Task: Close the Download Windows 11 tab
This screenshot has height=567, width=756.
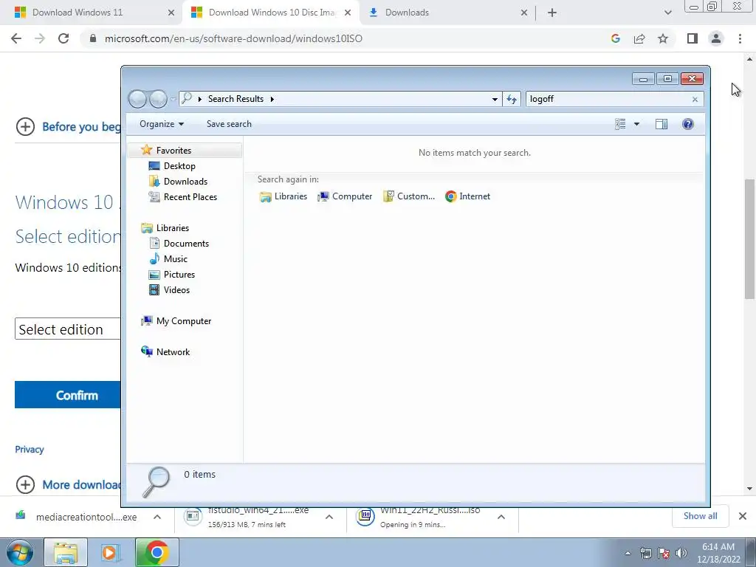Action: point(171,13)
